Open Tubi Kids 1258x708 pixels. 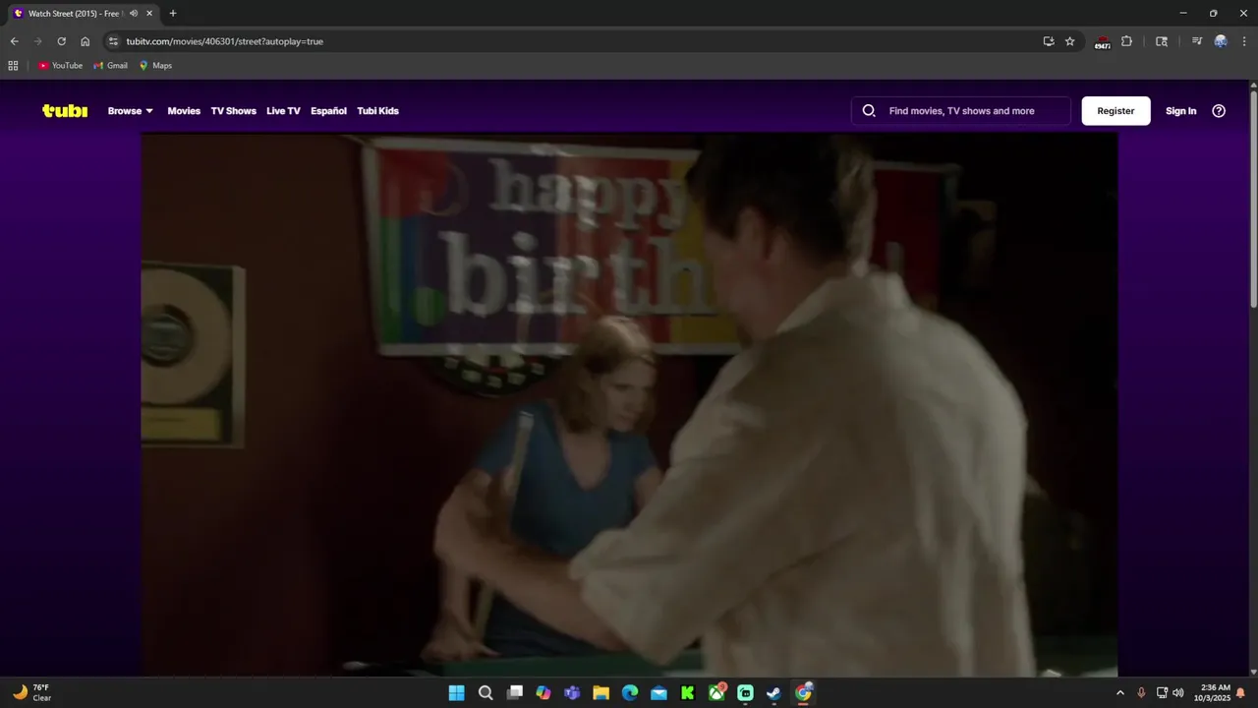click(x=377, y=111)
